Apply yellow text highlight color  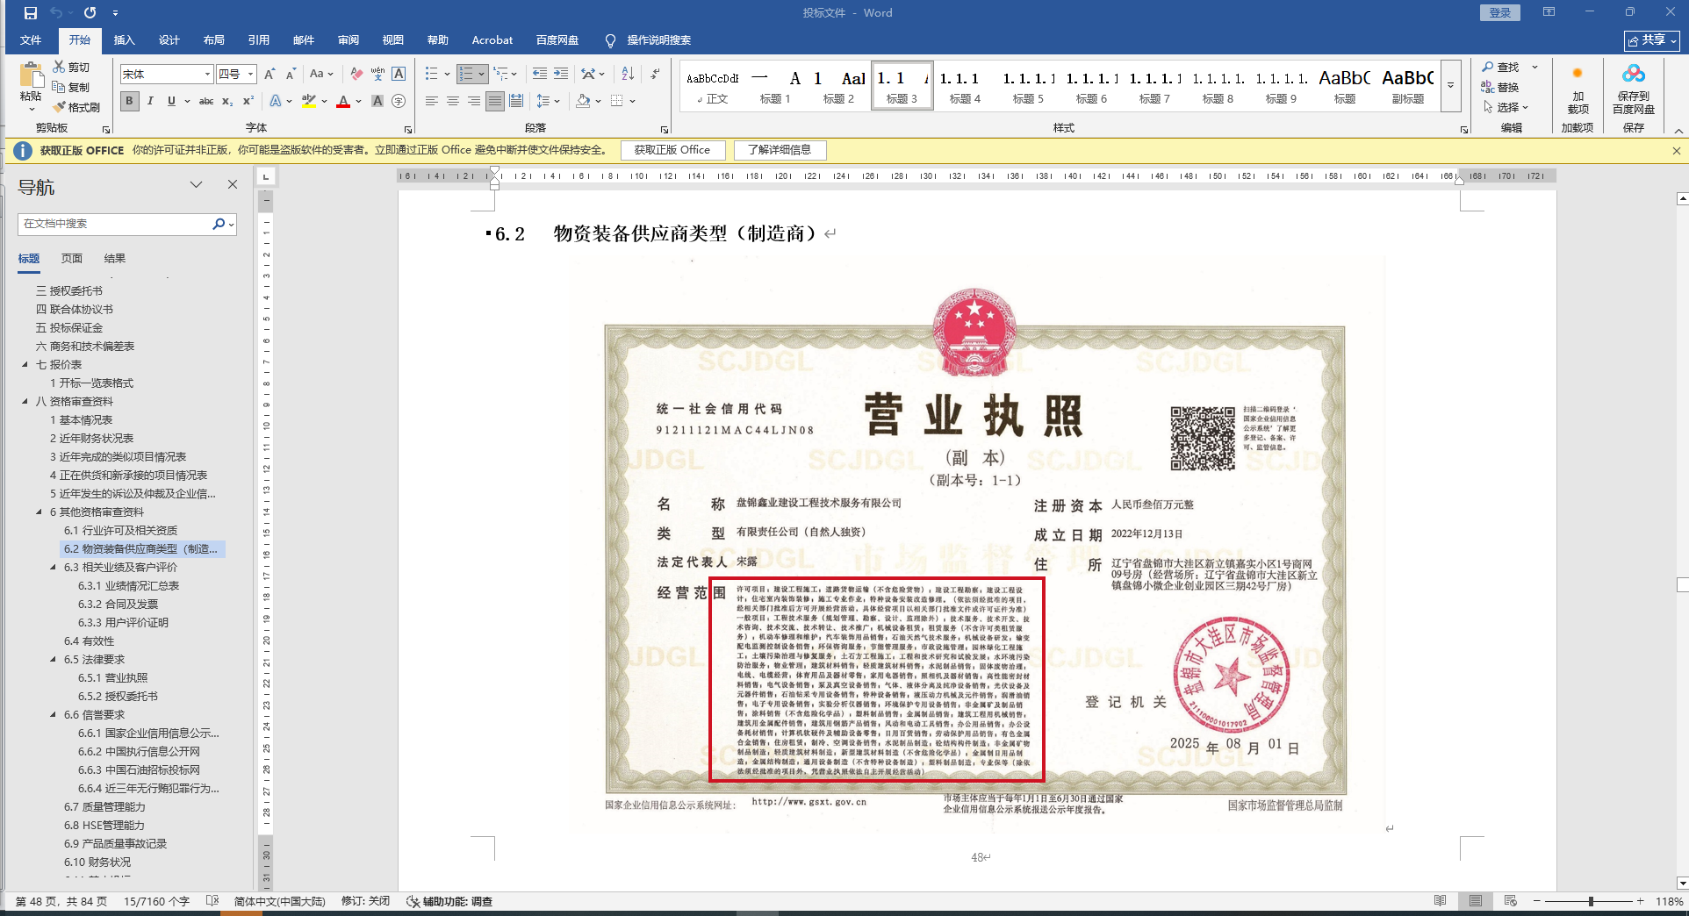(x=308, y=101)
